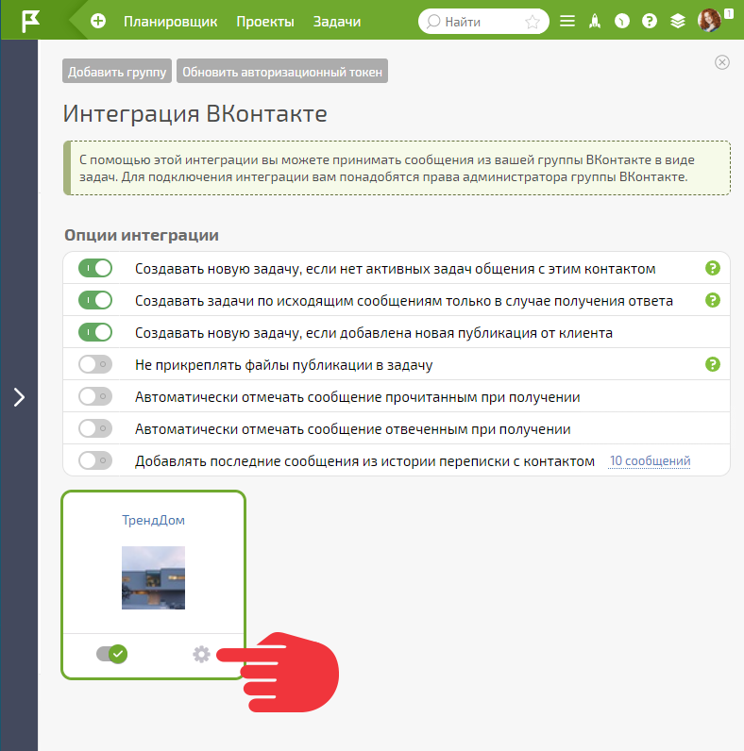Open the help question mark in header

coord(649,21)
